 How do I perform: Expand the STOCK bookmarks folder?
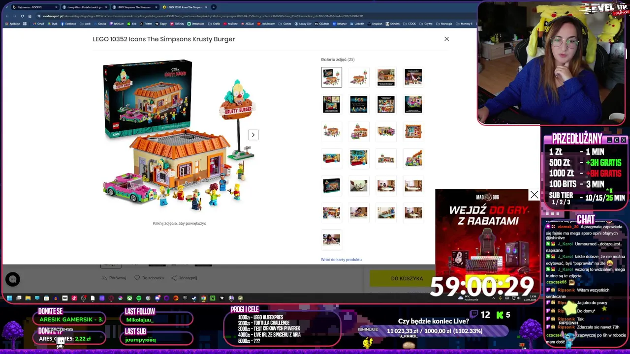pyautogui.click(x=410, y=24)
